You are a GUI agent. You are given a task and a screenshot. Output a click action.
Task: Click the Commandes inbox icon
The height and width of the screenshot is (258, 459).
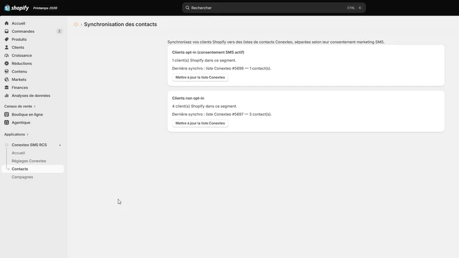(x=6, y=32)
